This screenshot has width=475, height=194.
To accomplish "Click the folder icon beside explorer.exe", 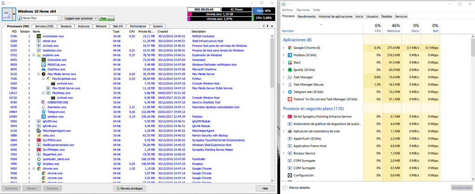I will [39, 55].
